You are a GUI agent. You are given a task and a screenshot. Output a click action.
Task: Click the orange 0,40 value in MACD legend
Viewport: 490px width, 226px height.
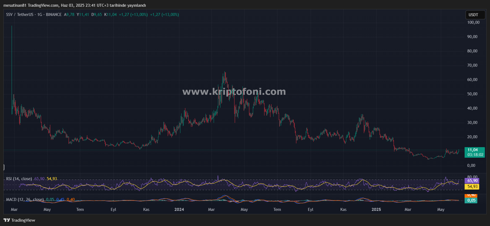pyautogui.click(x=71, y=200)
